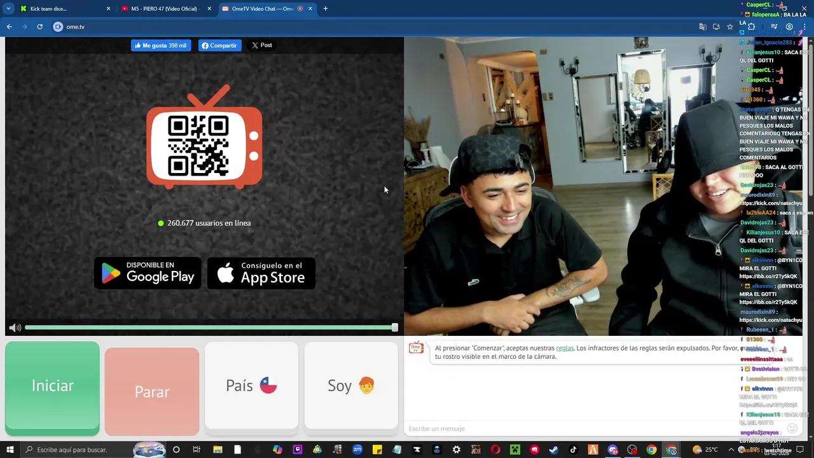Open the Discord taskbar icon
Image resolution: width=814 pixels, height=458 pixels.
pos(612,450)
